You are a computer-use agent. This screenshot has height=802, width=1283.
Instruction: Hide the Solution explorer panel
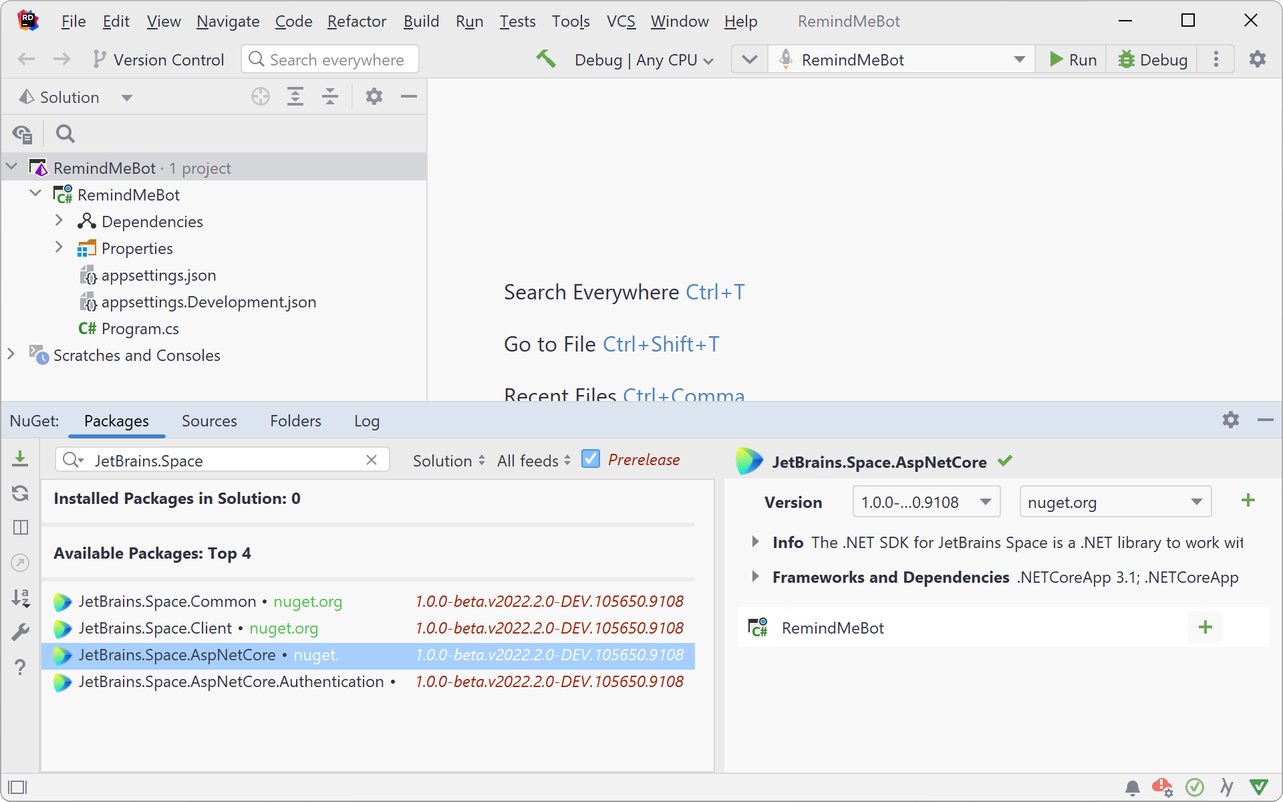(x=409, y=97)
